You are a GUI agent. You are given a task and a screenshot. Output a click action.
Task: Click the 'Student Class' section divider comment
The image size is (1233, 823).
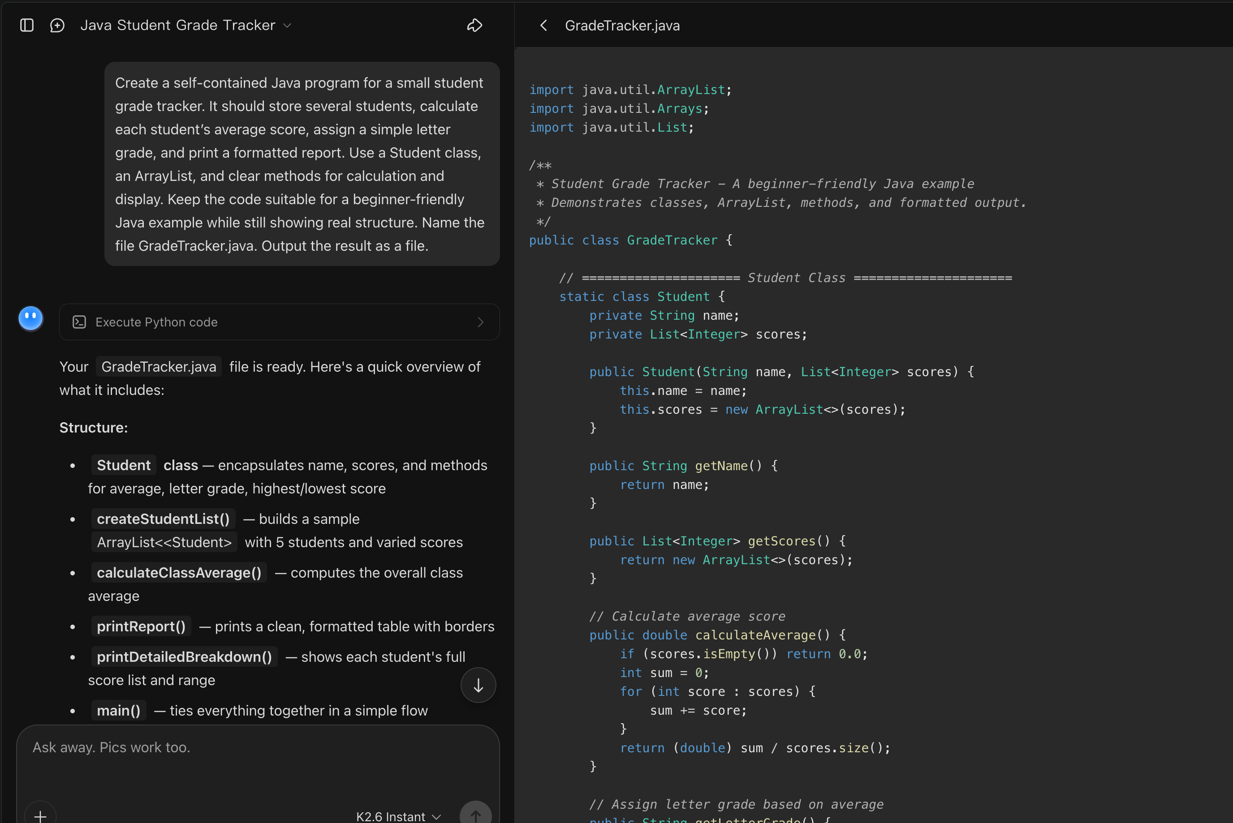coord(785,278)
